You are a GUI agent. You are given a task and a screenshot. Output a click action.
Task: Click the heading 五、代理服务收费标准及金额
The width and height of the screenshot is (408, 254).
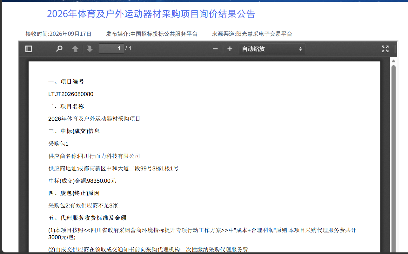pos(87,218)
